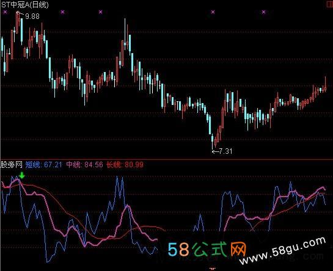Click the purple star marker above the 7.31 low

(x=213, y=12)
